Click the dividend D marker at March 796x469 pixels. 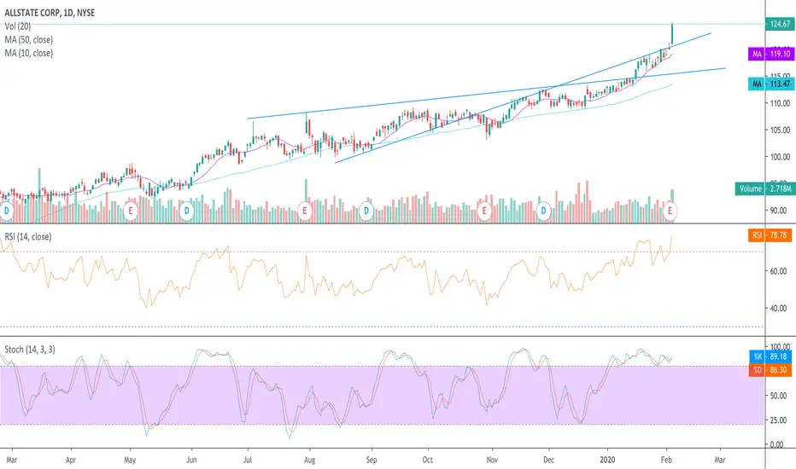pos(6,211)
